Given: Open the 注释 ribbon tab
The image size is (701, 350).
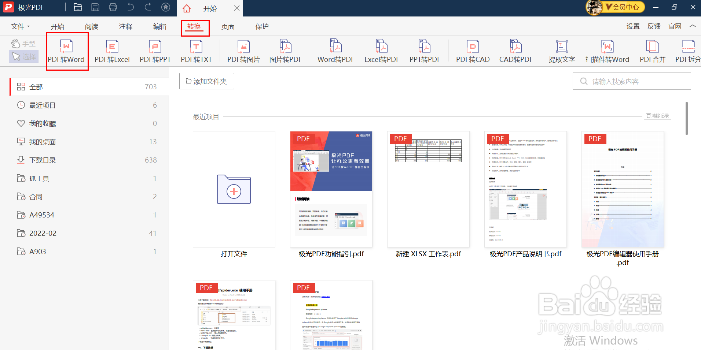Looking at the screenshot, I should [x=126, y=26].
